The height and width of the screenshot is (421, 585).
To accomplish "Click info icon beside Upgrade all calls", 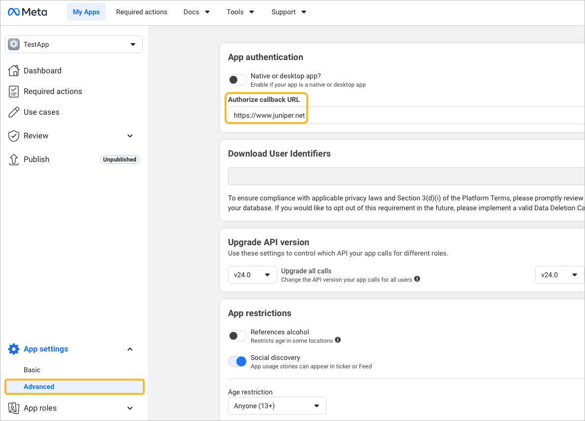I will click(x=417, y=279).
